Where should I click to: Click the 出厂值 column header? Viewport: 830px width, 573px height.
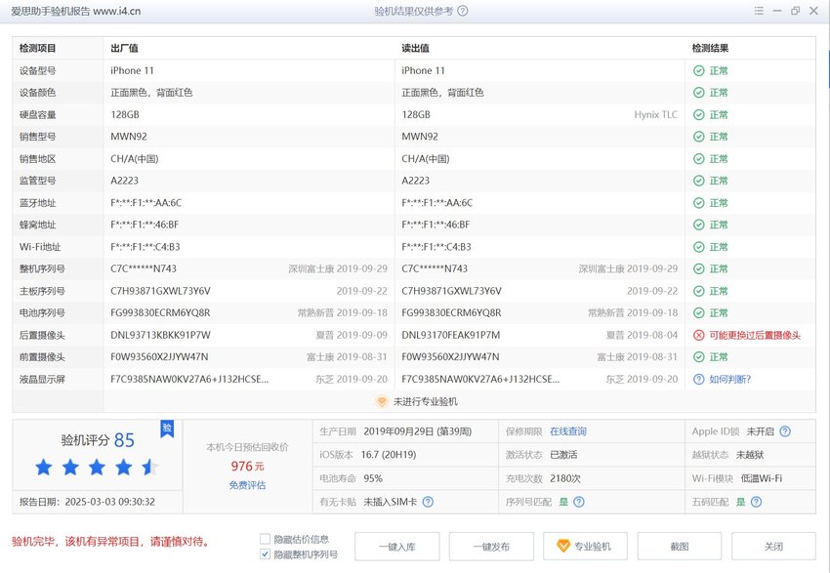click(124, 48)
